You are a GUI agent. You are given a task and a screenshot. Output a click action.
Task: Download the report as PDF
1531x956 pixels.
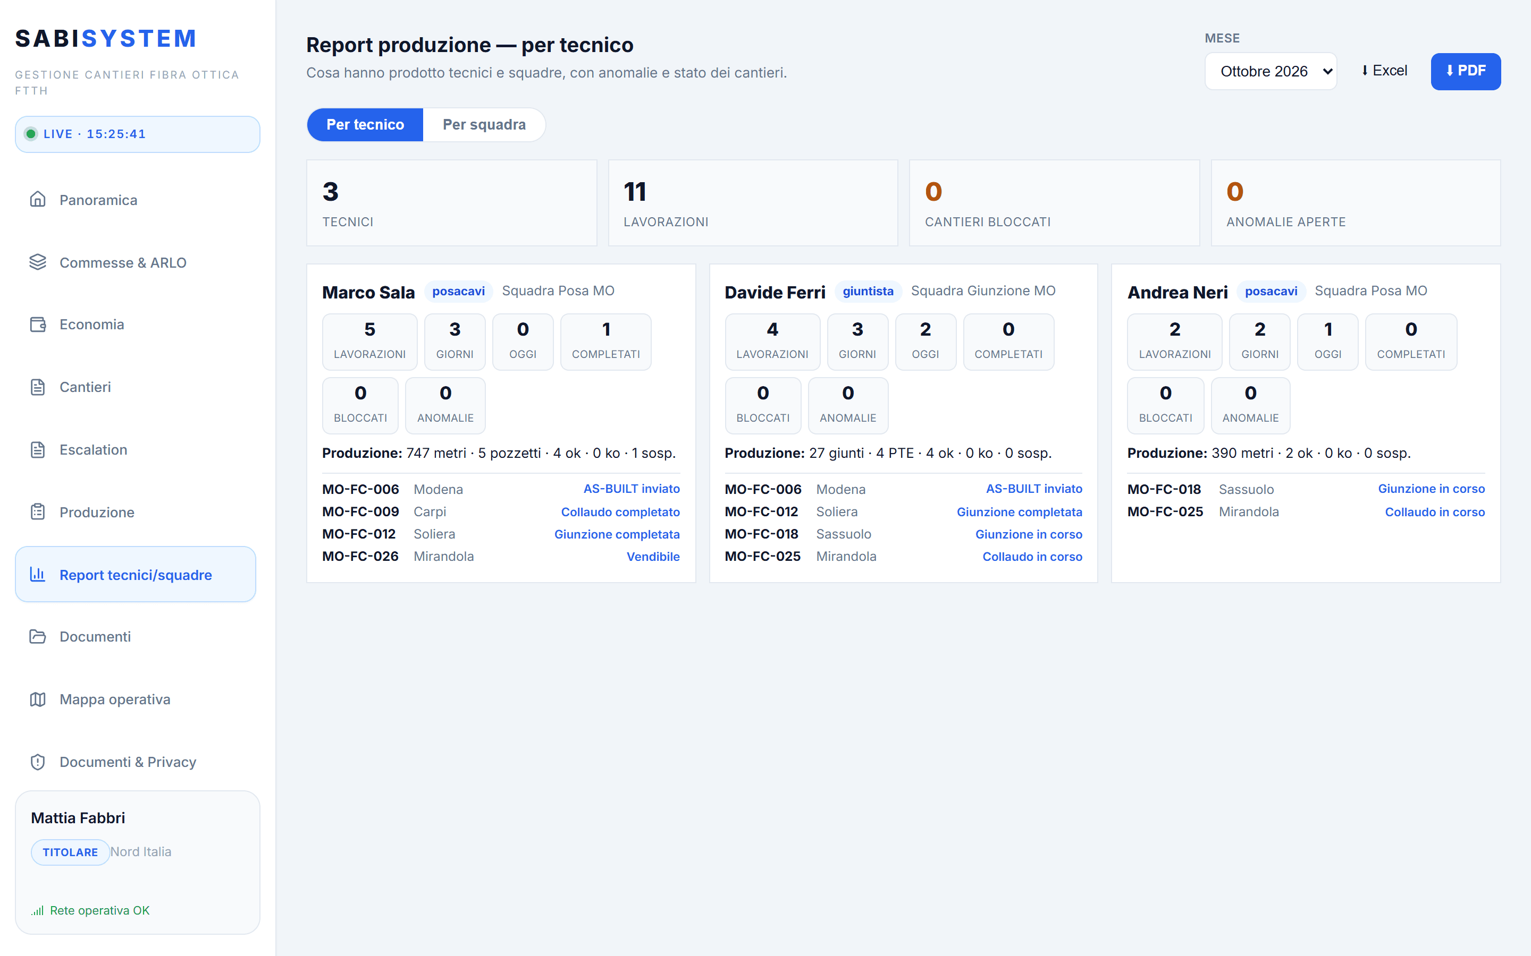[x=1466, y=72]
